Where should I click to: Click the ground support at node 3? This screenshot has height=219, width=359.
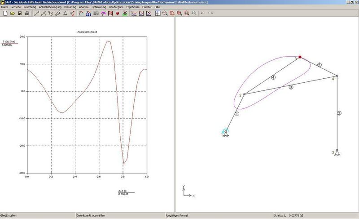point(337,152)
